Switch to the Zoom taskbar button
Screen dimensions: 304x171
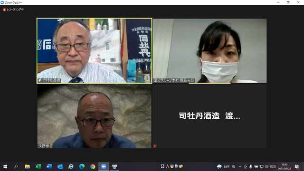point(104,166)
